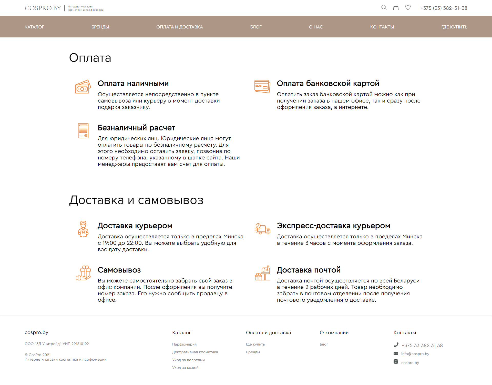492x385 pixels.
Task: Open the Парфюмерия footer link
Action: tap(184, 344)
